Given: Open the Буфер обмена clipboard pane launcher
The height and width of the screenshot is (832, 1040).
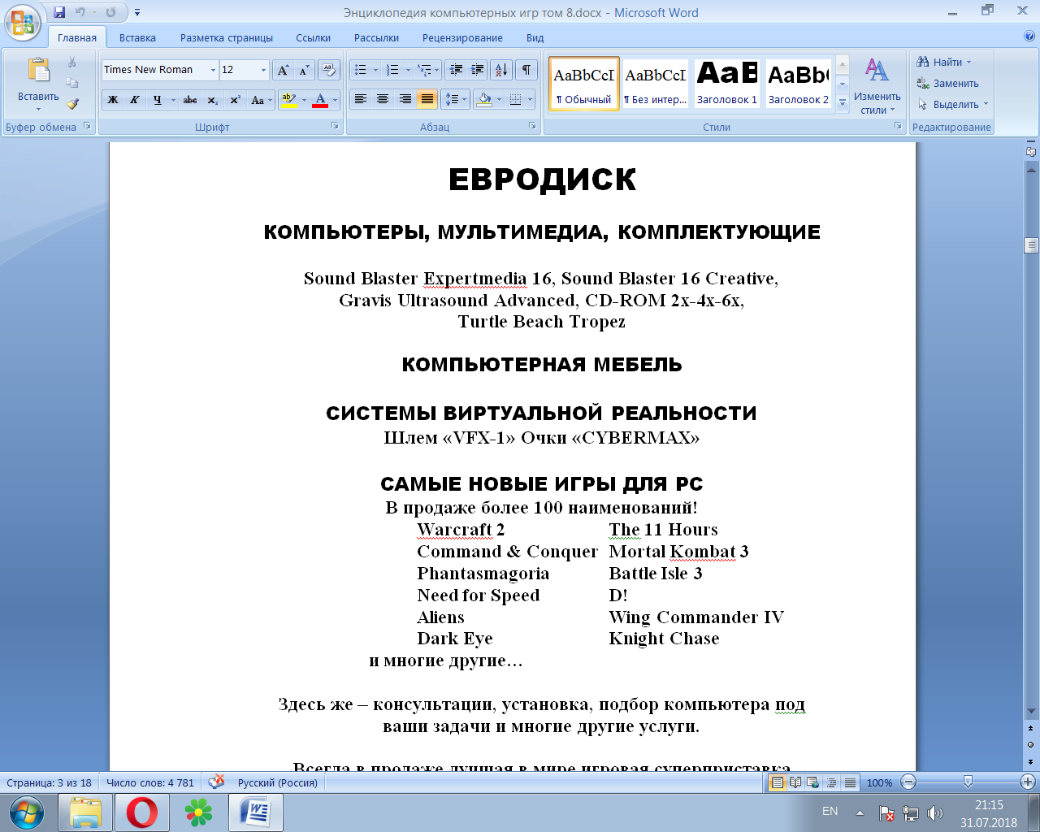Looking at the screenshot, I should coord(87,126).
